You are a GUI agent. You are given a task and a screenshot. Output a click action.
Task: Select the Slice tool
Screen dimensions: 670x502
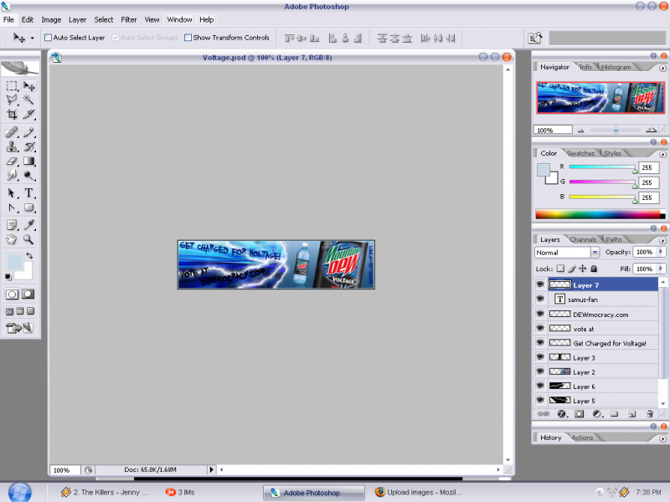(x=28, y=115)
